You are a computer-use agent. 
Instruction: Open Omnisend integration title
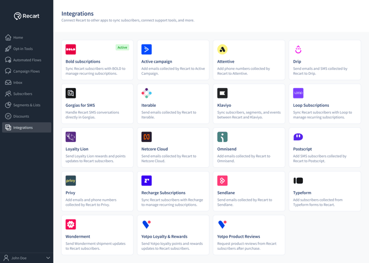[x=227, y=149]
